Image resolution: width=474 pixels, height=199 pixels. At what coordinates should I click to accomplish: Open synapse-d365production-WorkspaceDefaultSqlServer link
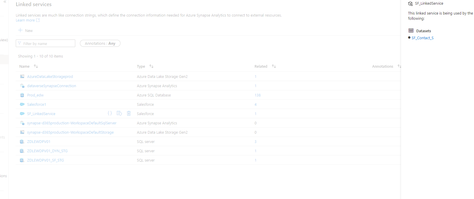pos(72,123)
